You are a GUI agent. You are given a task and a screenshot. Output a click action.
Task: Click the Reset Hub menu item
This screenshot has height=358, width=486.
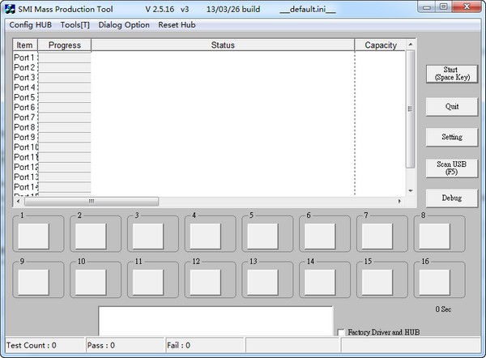[177, 24]
